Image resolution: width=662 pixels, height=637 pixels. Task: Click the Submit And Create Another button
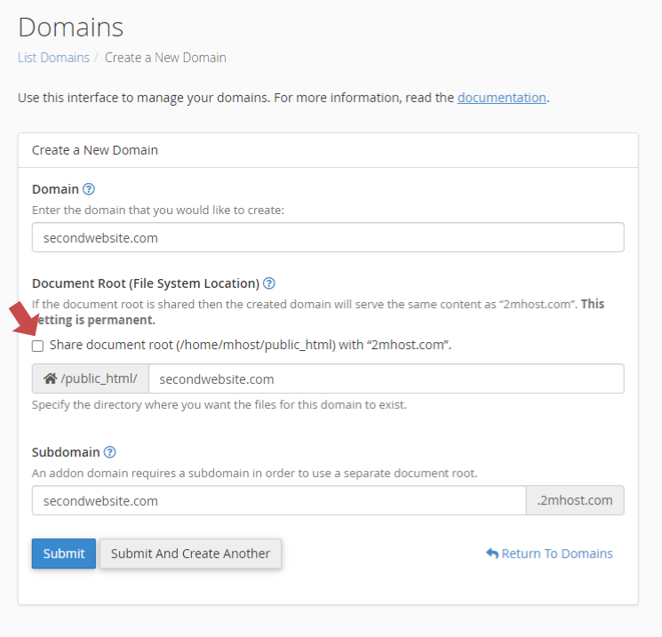[190, 553]
